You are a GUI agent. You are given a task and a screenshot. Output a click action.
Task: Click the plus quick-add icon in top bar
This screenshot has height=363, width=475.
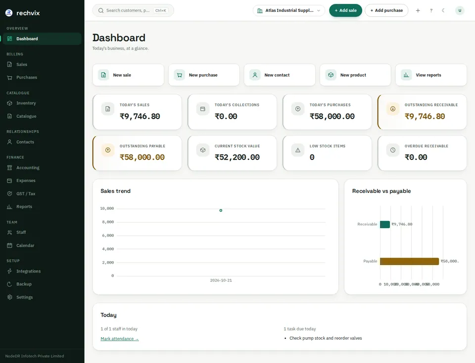[x=418, y=10]
